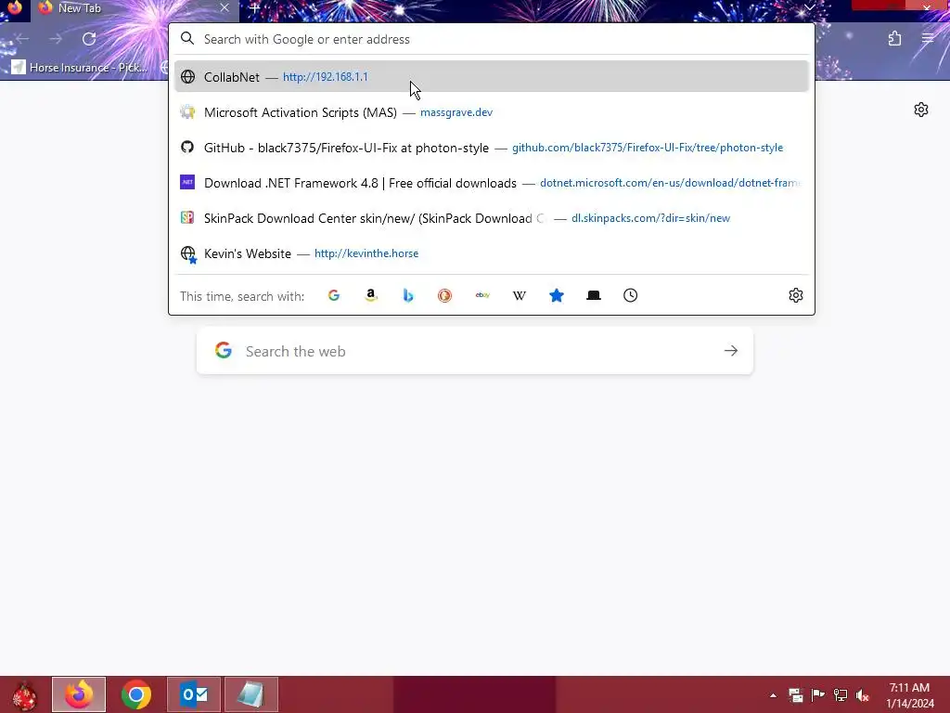Open a new tab with plus button
The width and height of the screenshot is (950, 713).
pyautogui.click(x=255, y=8)
